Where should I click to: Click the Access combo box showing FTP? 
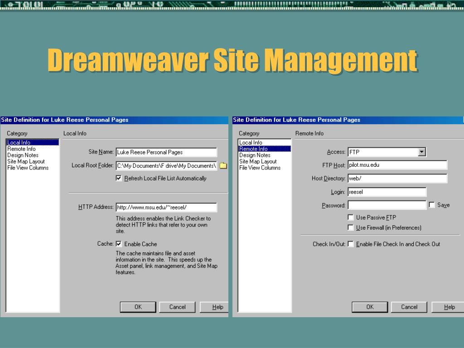[x=387, y=152]
